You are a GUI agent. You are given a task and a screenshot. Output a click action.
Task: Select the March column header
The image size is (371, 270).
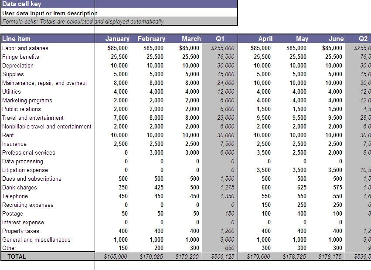pyautogui.click(x=191, y=38)
